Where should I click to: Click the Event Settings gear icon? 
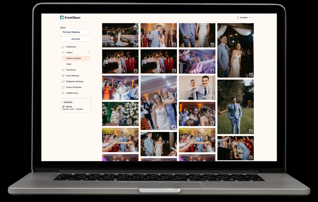[63, 76]
